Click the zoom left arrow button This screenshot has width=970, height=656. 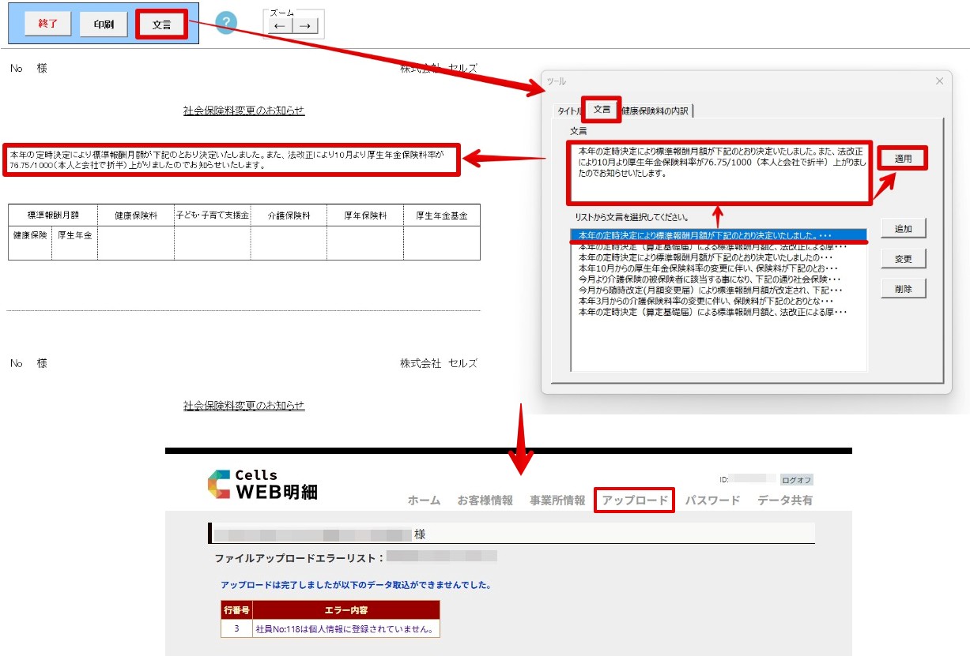tap(279, 26)
